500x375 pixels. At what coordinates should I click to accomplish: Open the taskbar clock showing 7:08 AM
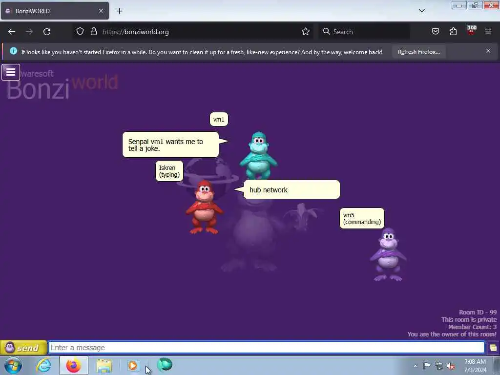[475, 366]
